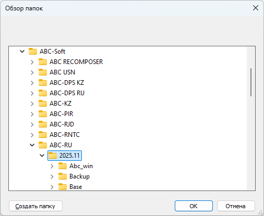
Task: Select the Base label
Action: 76,187
